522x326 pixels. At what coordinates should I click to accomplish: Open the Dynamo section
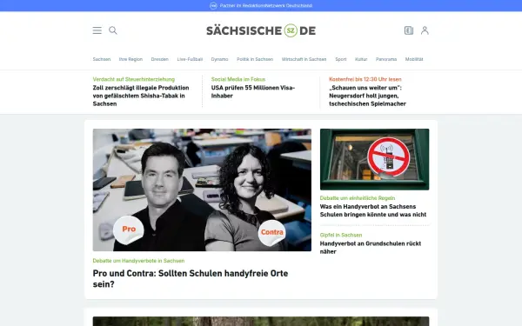[219, 59]
